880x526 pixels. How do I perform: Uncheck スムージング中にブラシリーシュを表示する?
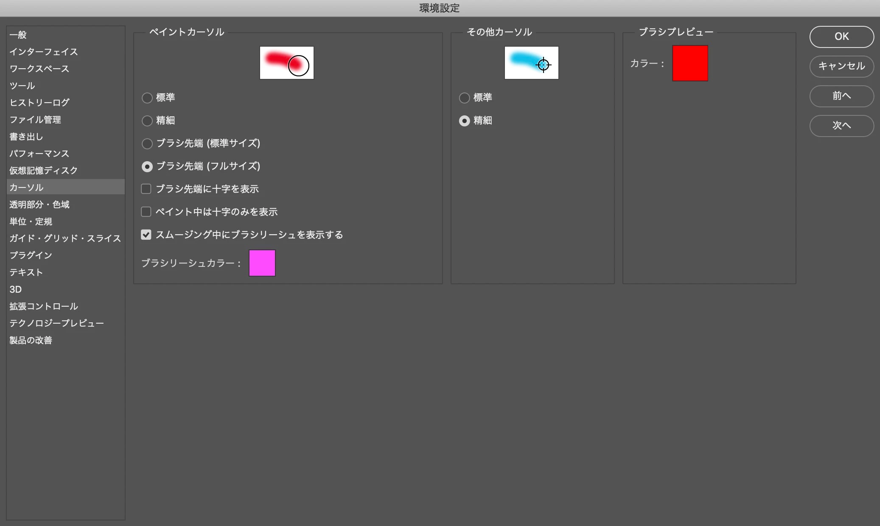[x=146, y=235]
